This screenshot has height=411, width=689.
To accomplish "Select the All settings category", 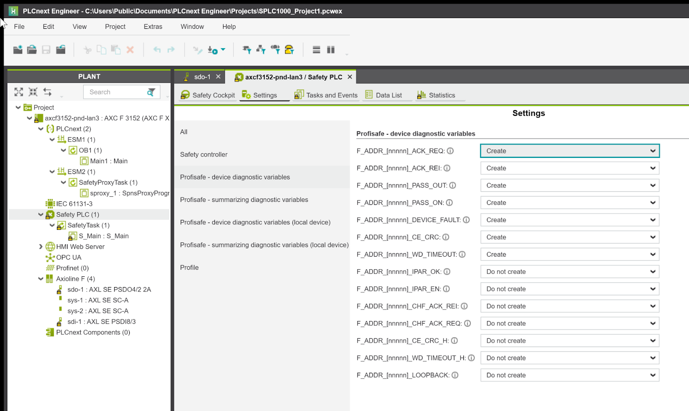I will click(x=262, y=132).
